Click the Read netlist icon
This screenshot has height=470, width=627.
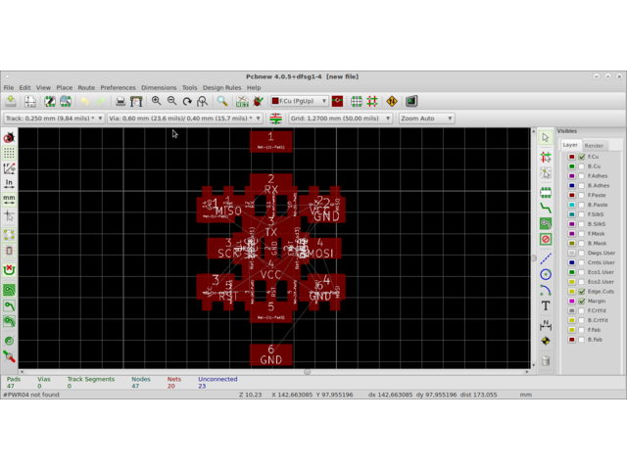242,102
